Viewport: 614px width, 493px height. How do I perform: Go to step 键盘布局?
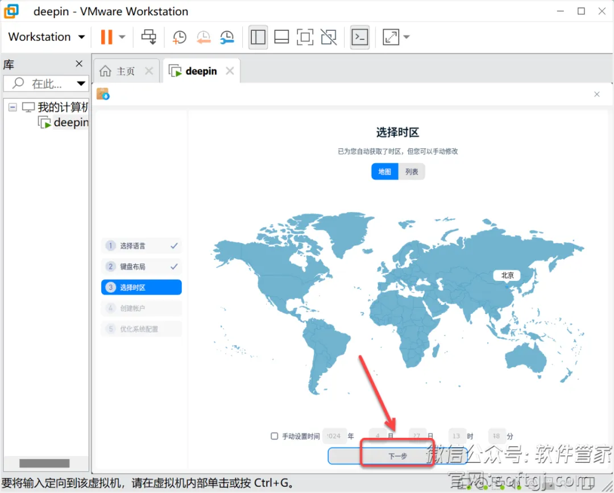(x=142, y=266)
